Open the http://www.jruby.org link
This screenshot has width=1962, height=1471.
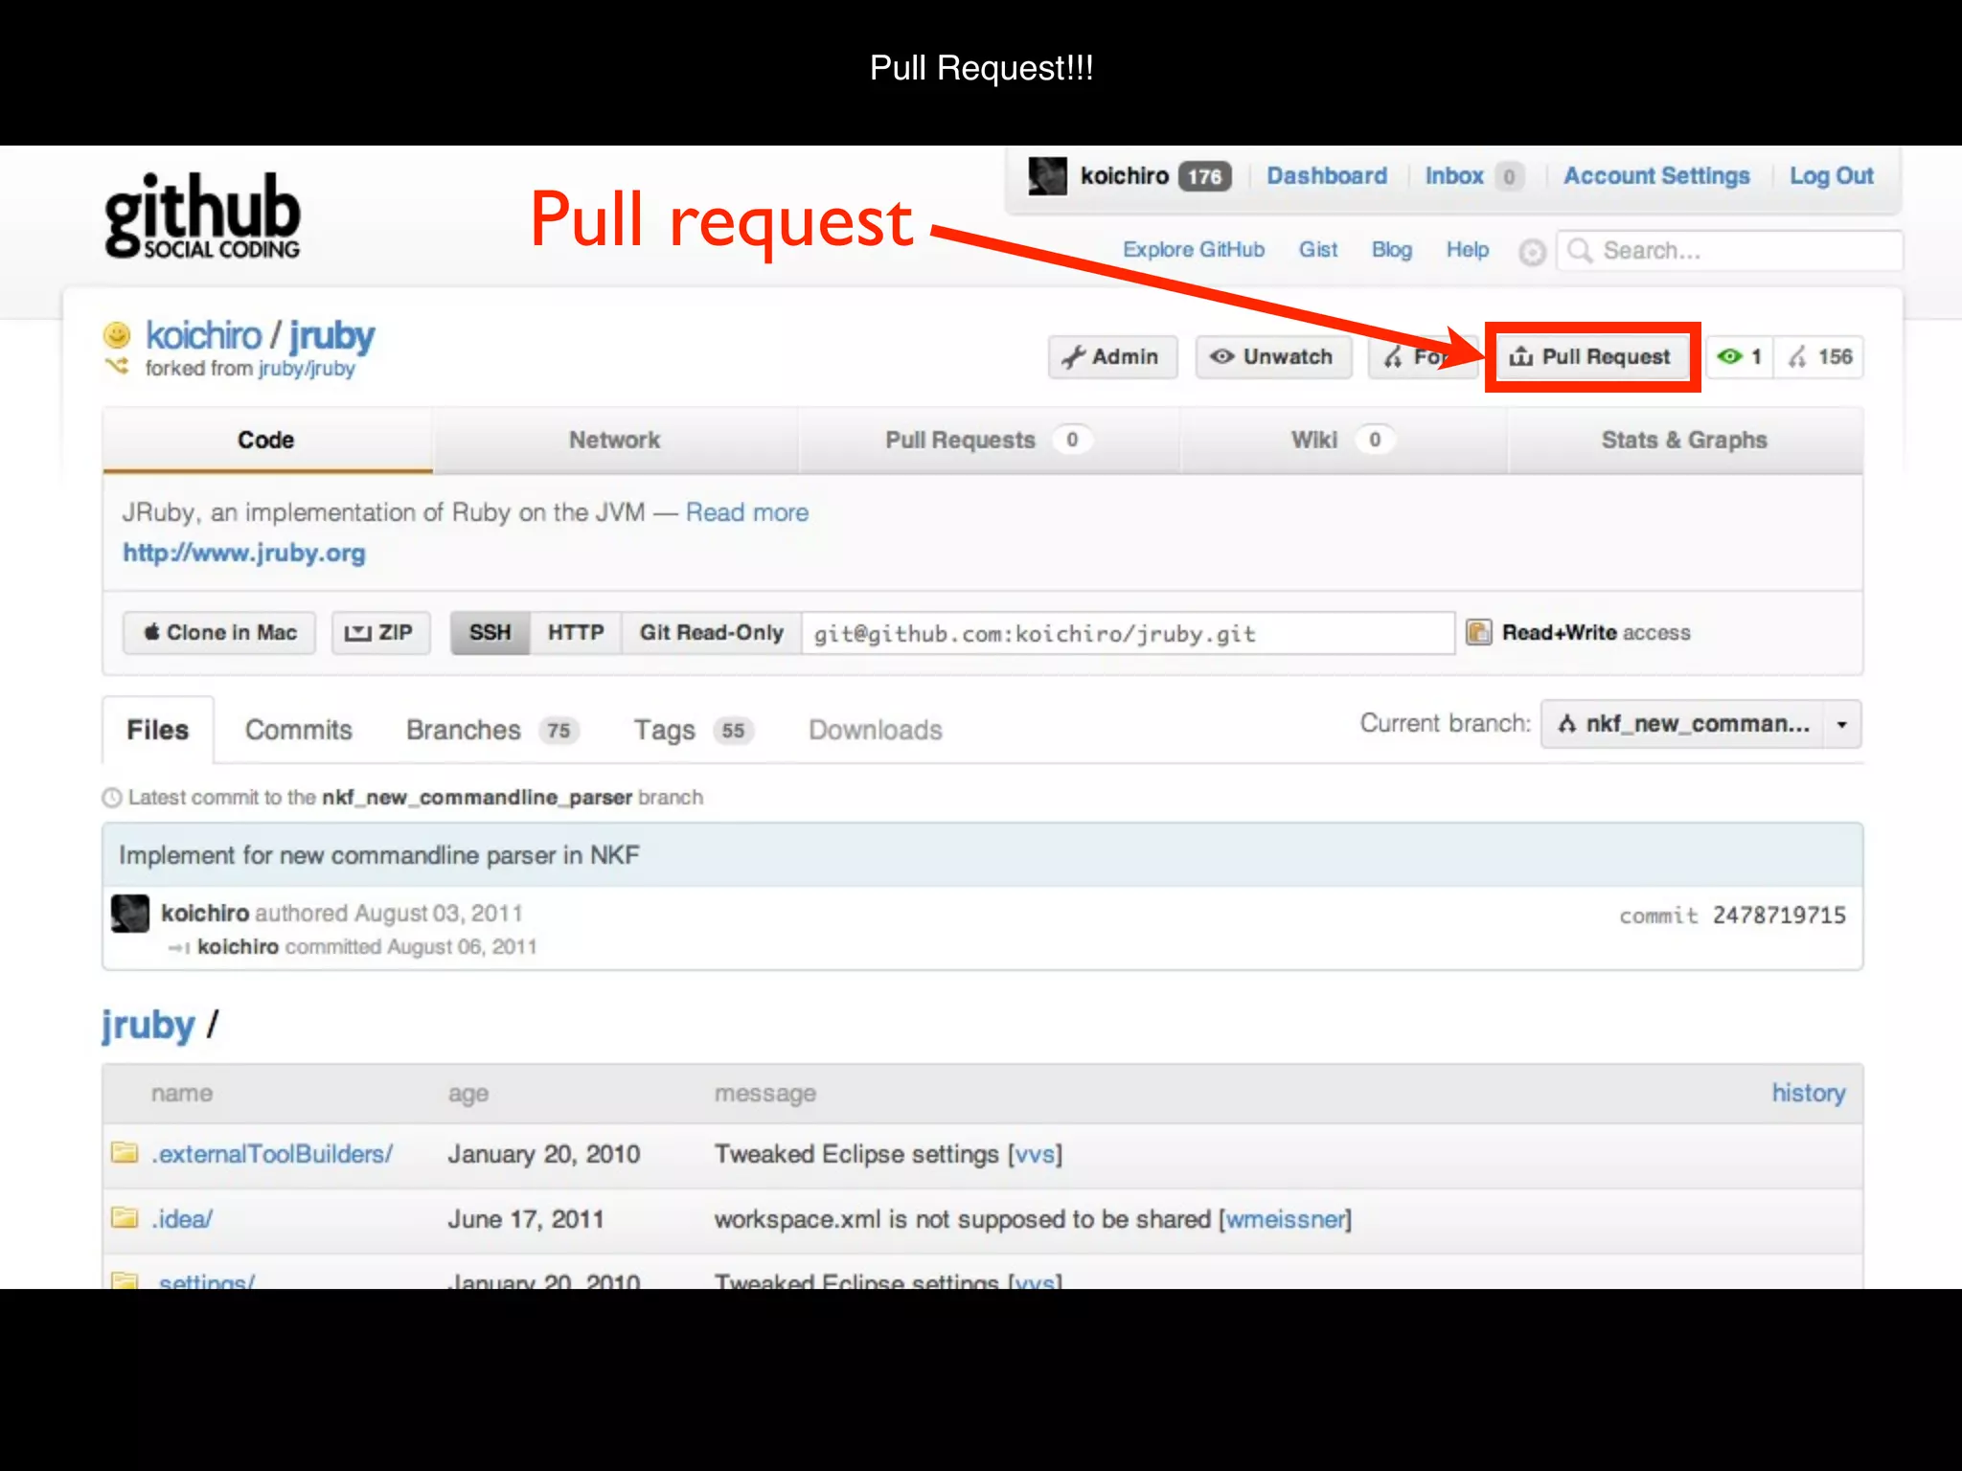[x=244, y=554]
